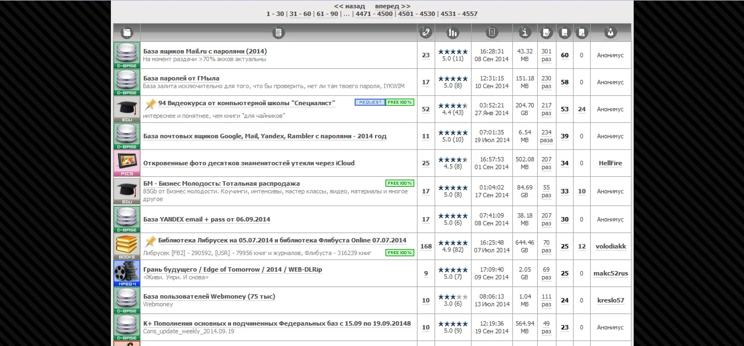This screenshot has height=346, width=744.
Task: Open D-BASE category icon for Webmoney row
Action: 127,300
